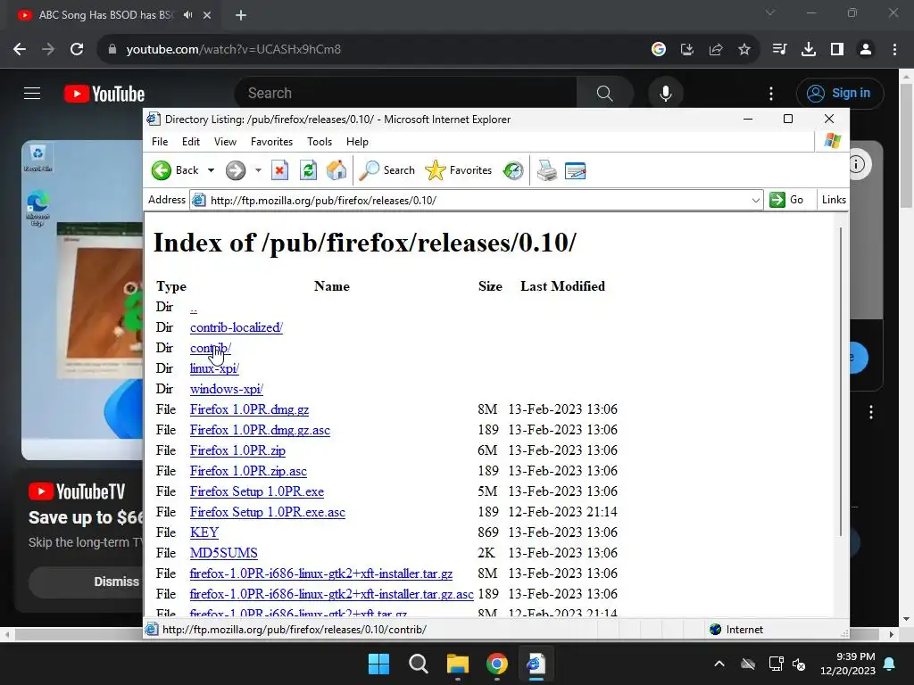
Task: Click the Search magnifier in IE toolbar
Action: point(369,170)
